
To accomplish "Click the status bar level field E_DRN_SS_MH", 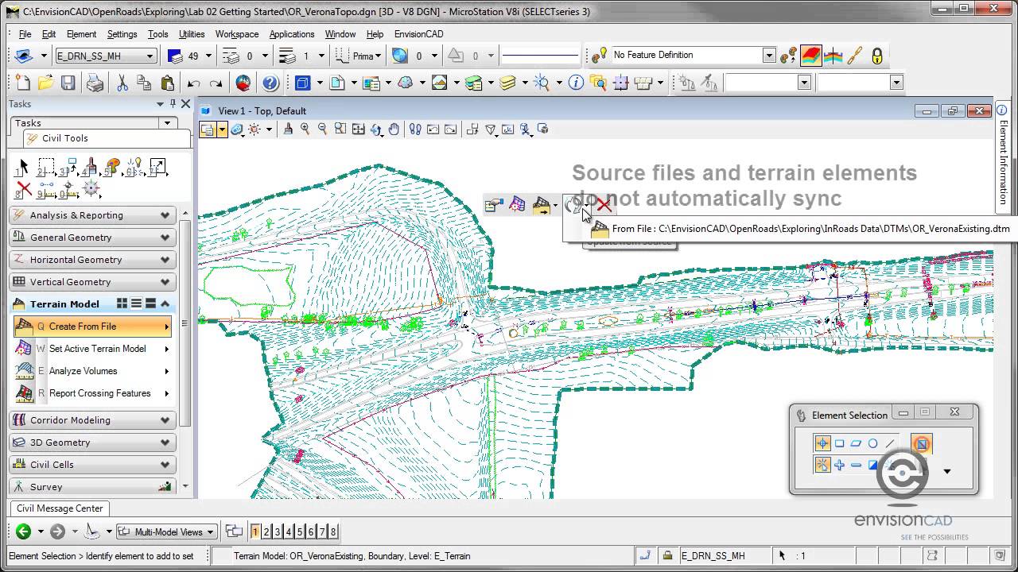I will (x=724, y=555).
